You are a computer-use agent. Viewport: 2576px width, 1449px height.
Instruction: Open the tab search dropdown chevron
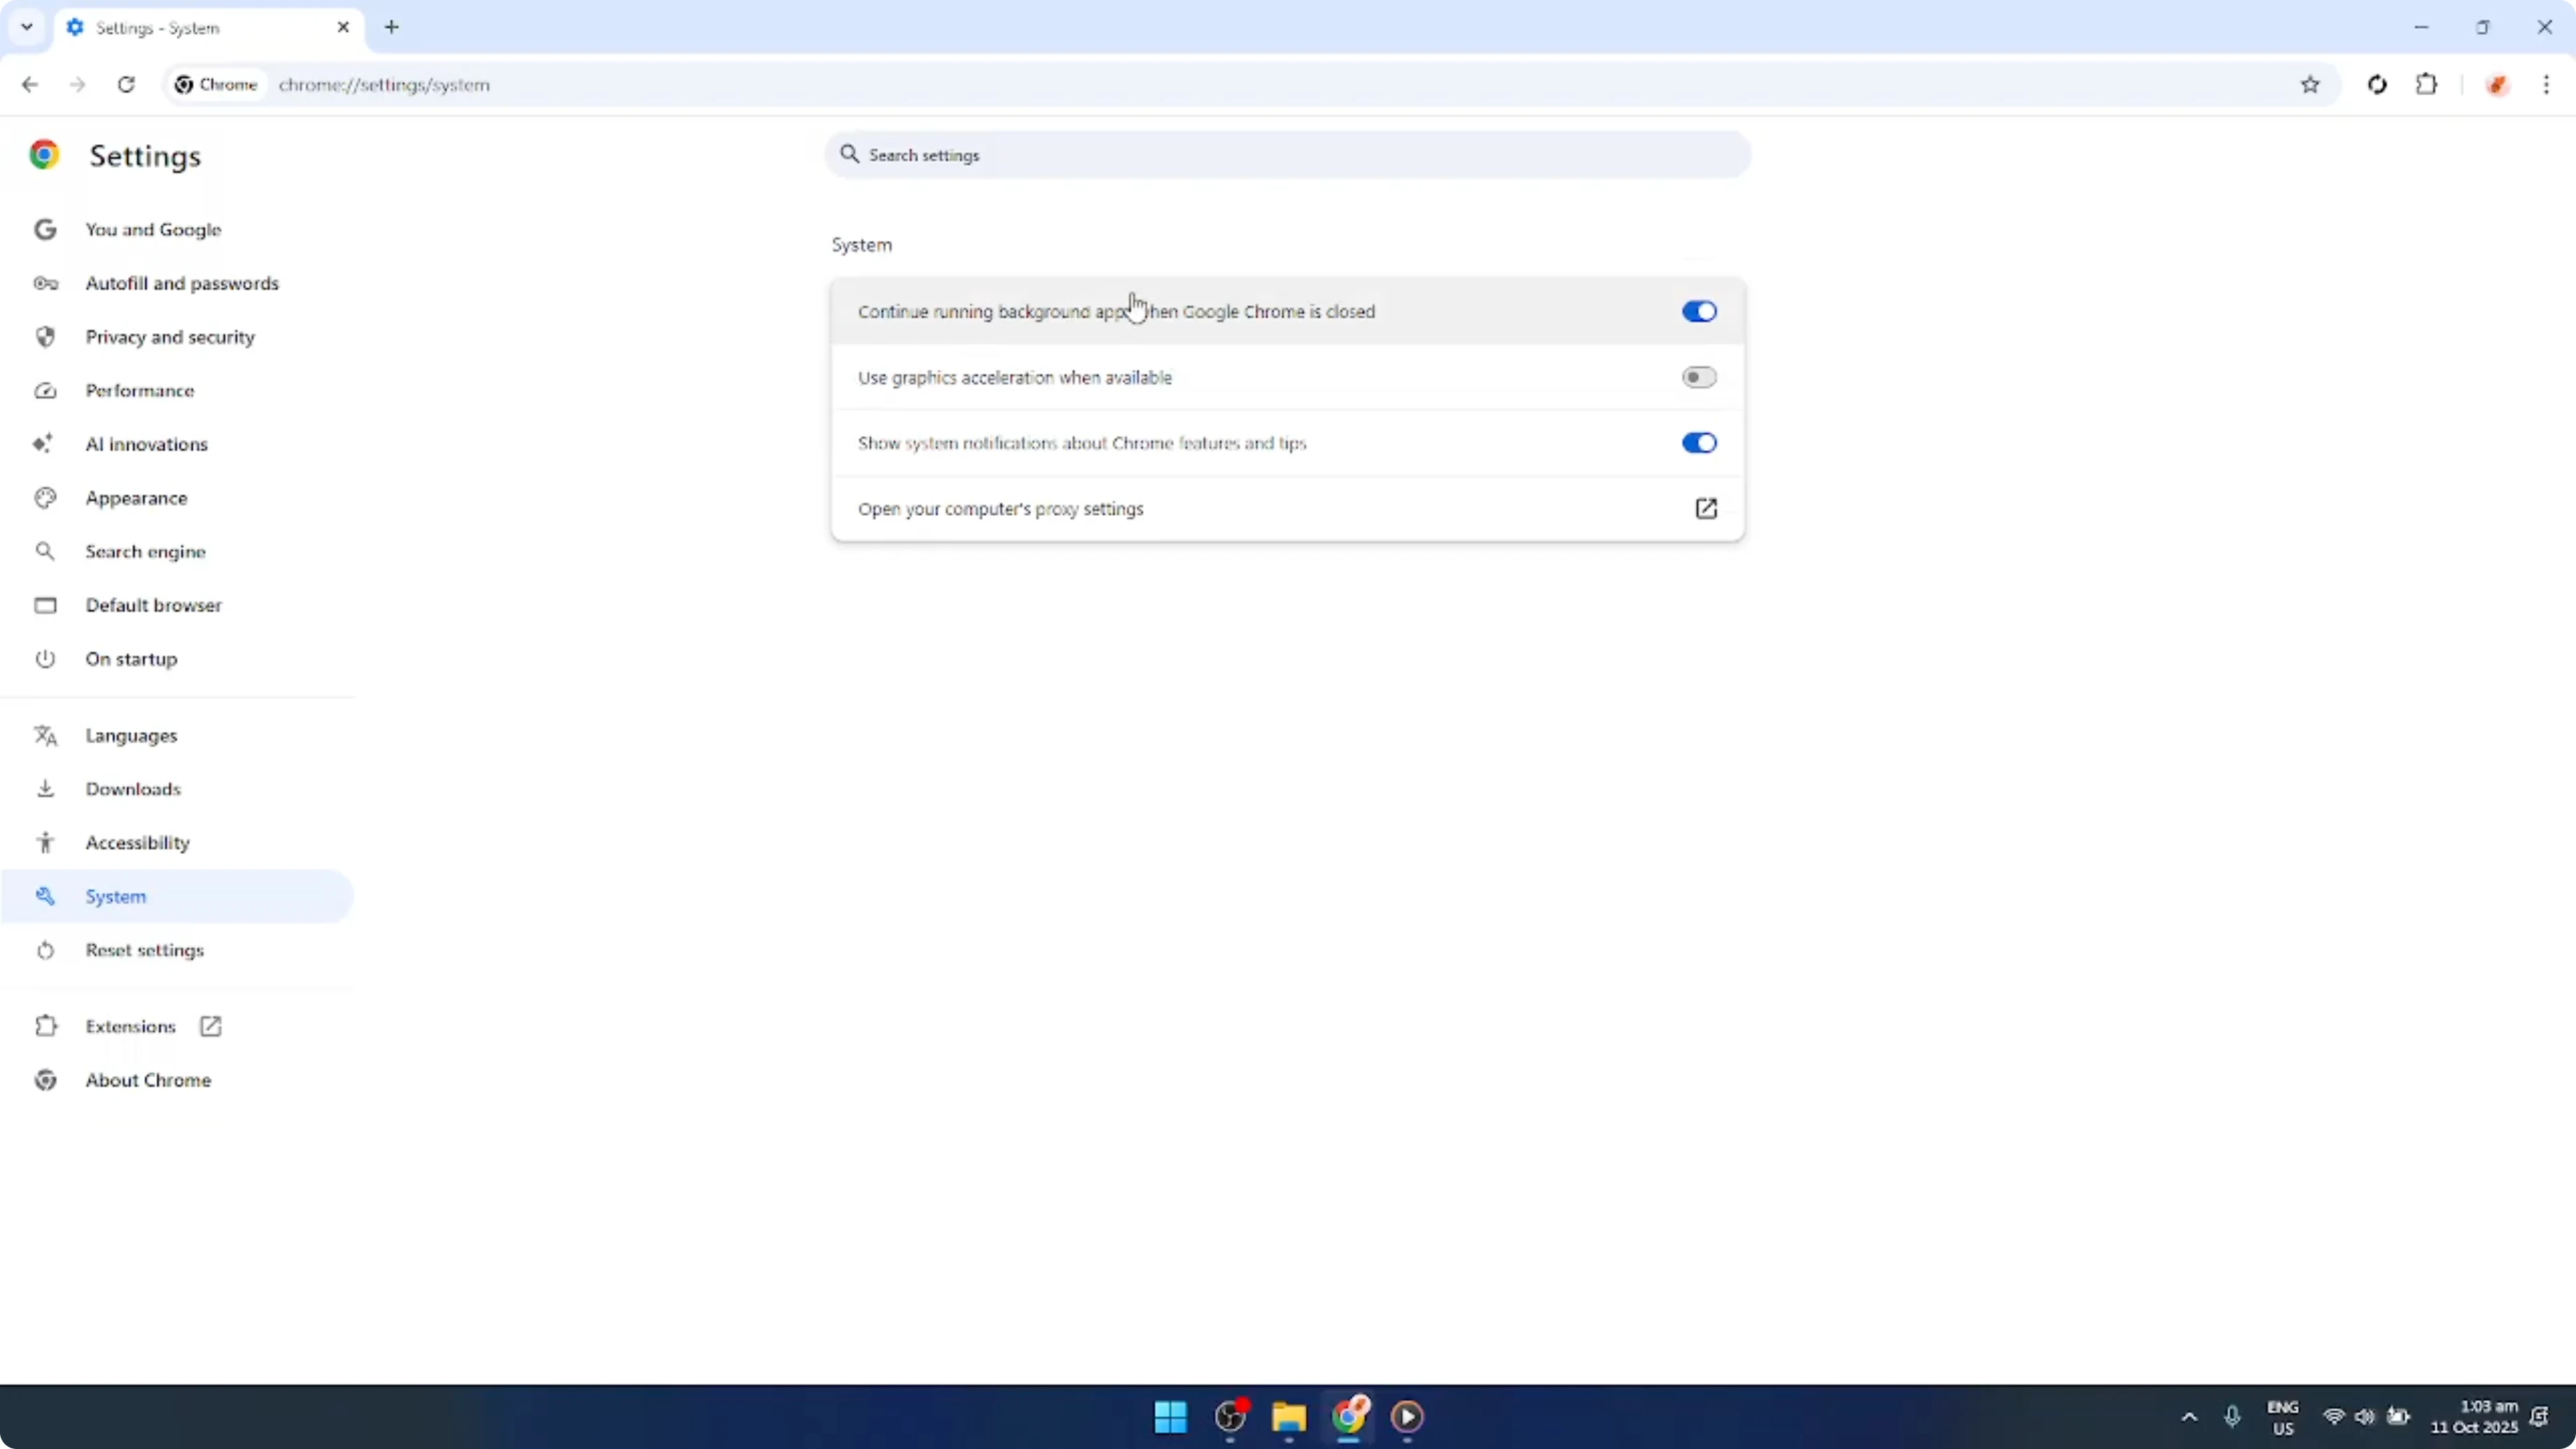(26, 27)
